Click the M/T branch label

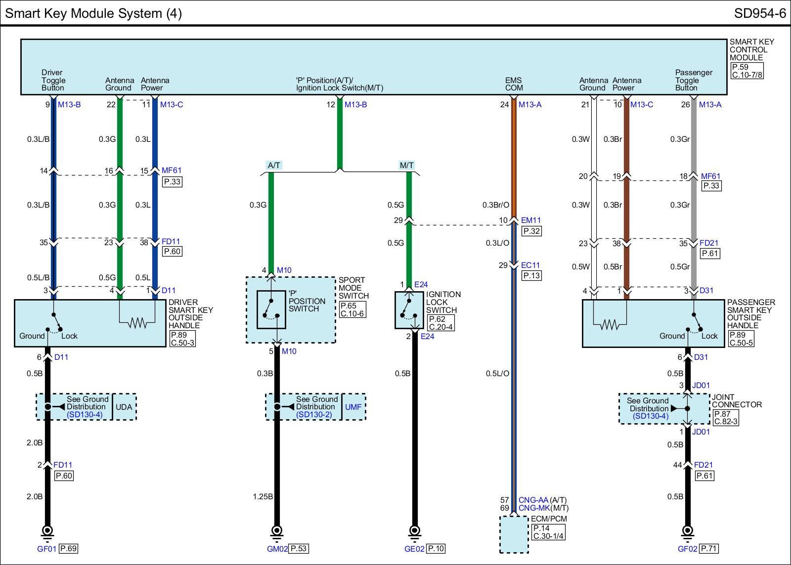tap(406, 166)
